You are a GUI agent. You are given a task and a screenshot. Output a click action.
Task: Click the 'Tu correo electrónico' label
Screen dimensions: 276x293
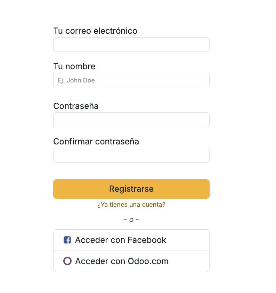95,31
